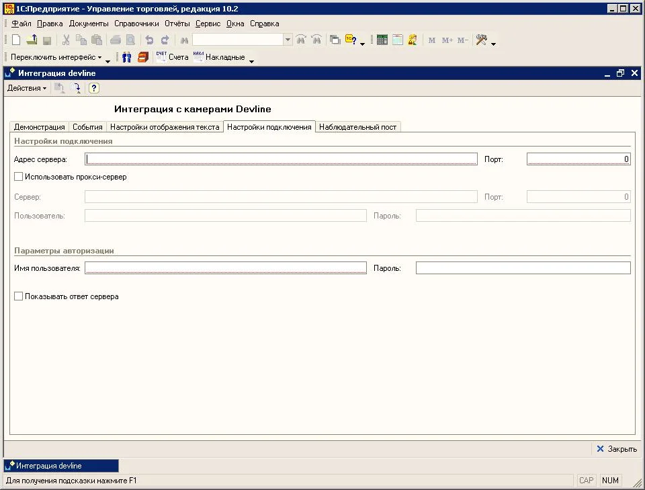Enable "Использовать прокси-сервер" checkbox
Image resolution: width=645 pixels, height=490 pixels.
(x=19, y=177)
